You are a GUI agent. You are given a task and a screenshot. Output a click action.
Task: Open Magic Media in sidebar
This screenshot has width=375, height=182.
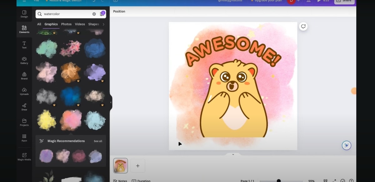pos(24,156)
